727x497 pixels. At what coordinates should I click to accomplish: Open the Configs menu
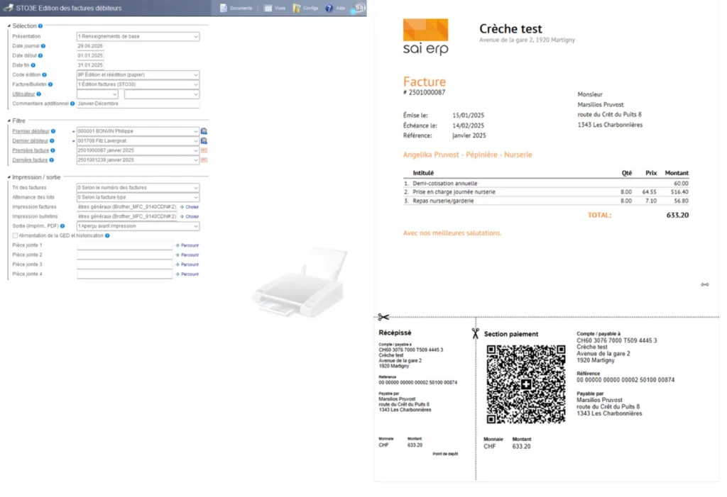coord(305,8)
